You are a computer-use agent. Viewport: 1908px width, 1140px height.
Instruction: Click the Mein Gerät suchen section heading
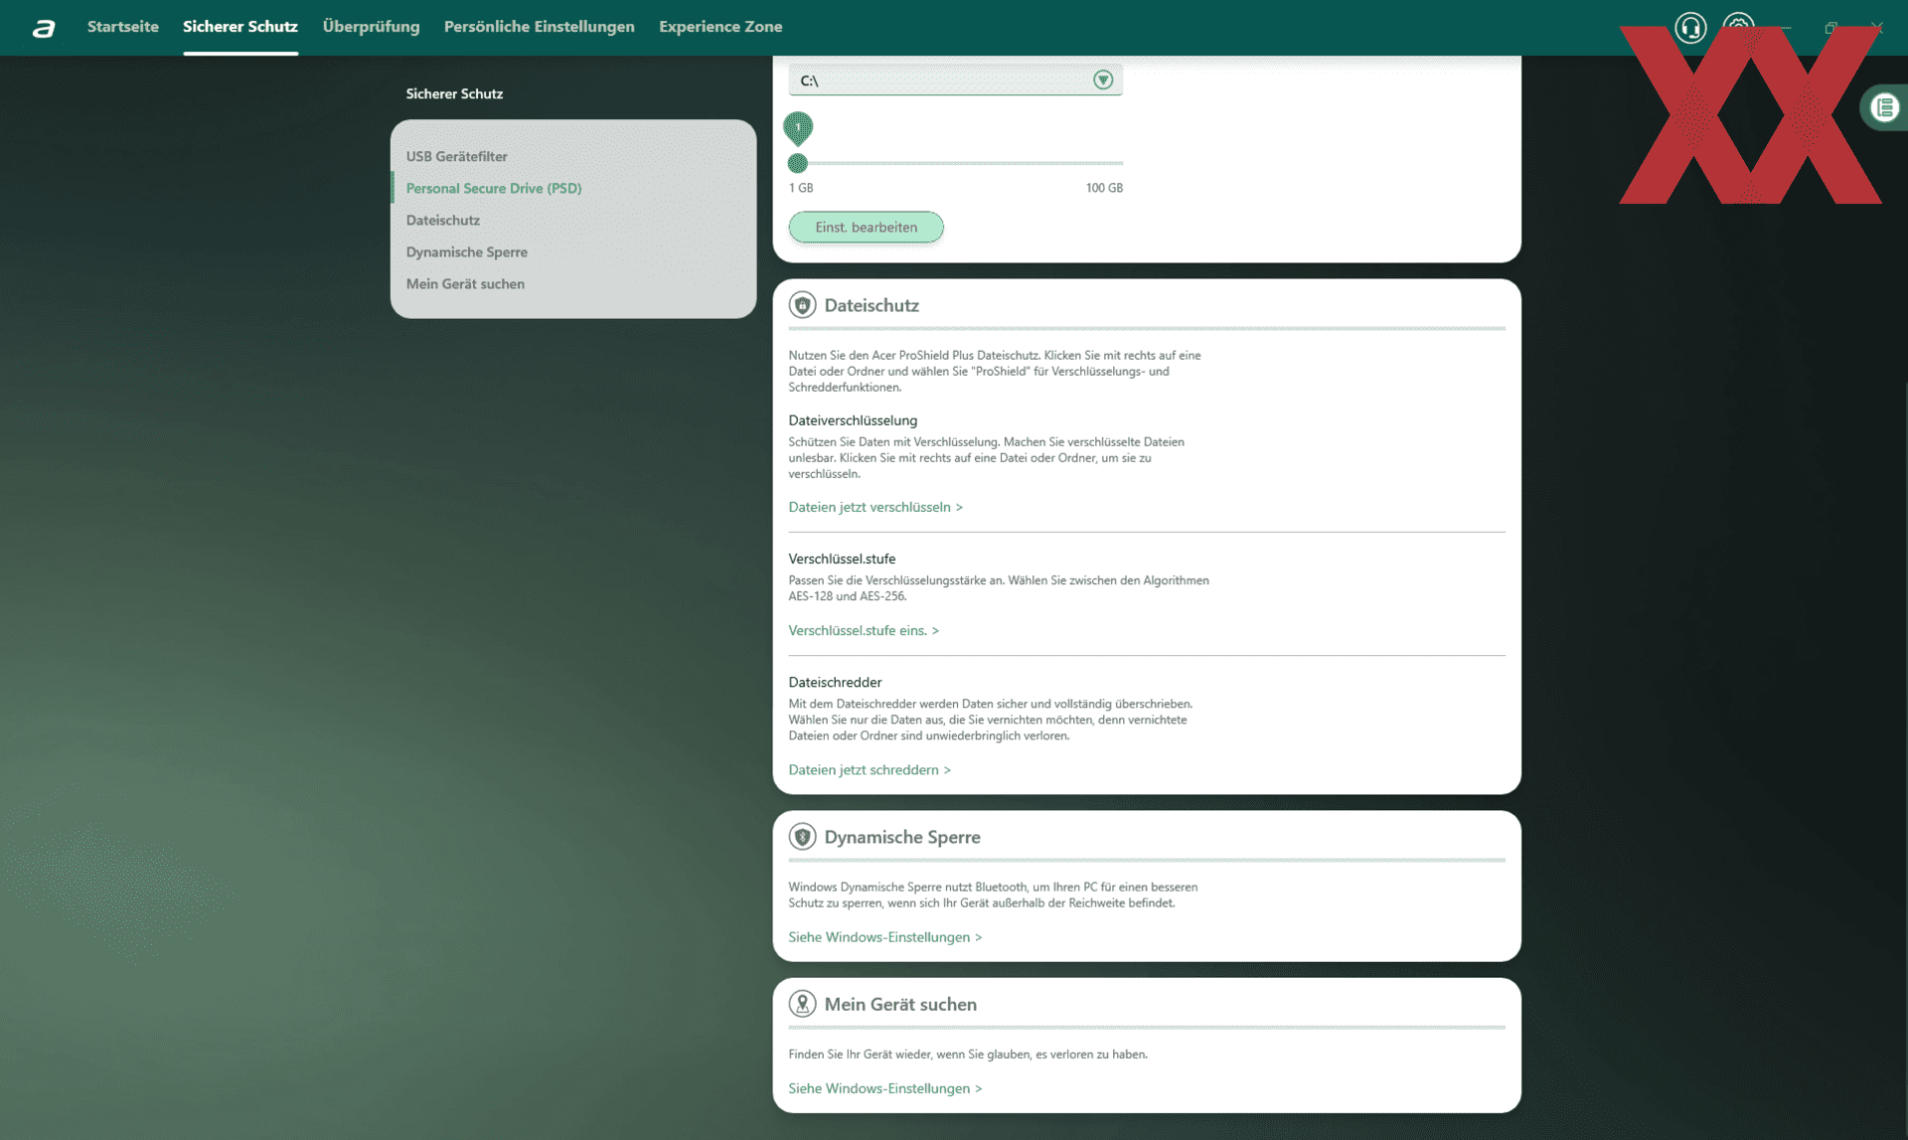click(900, 1004)
